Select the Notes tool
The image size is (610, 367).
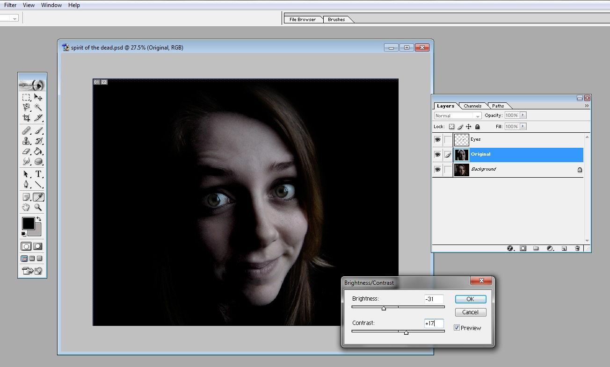pos(26,197)
